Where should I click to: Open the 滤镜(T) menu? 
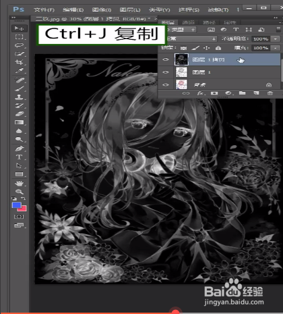click(218, 9)
